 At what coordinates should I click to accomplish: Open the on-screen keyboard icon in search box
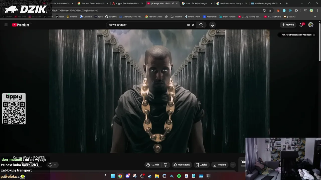tap(188, 25)
